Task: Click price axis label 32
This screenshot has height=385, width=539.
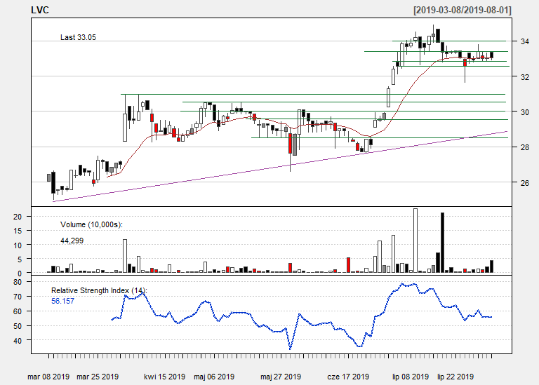Action: point(524,77)
